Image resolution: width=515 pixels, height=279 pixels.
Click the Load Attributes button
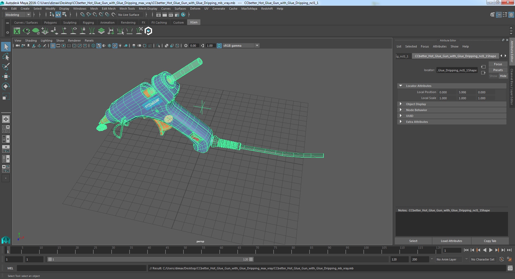point(451,241)
